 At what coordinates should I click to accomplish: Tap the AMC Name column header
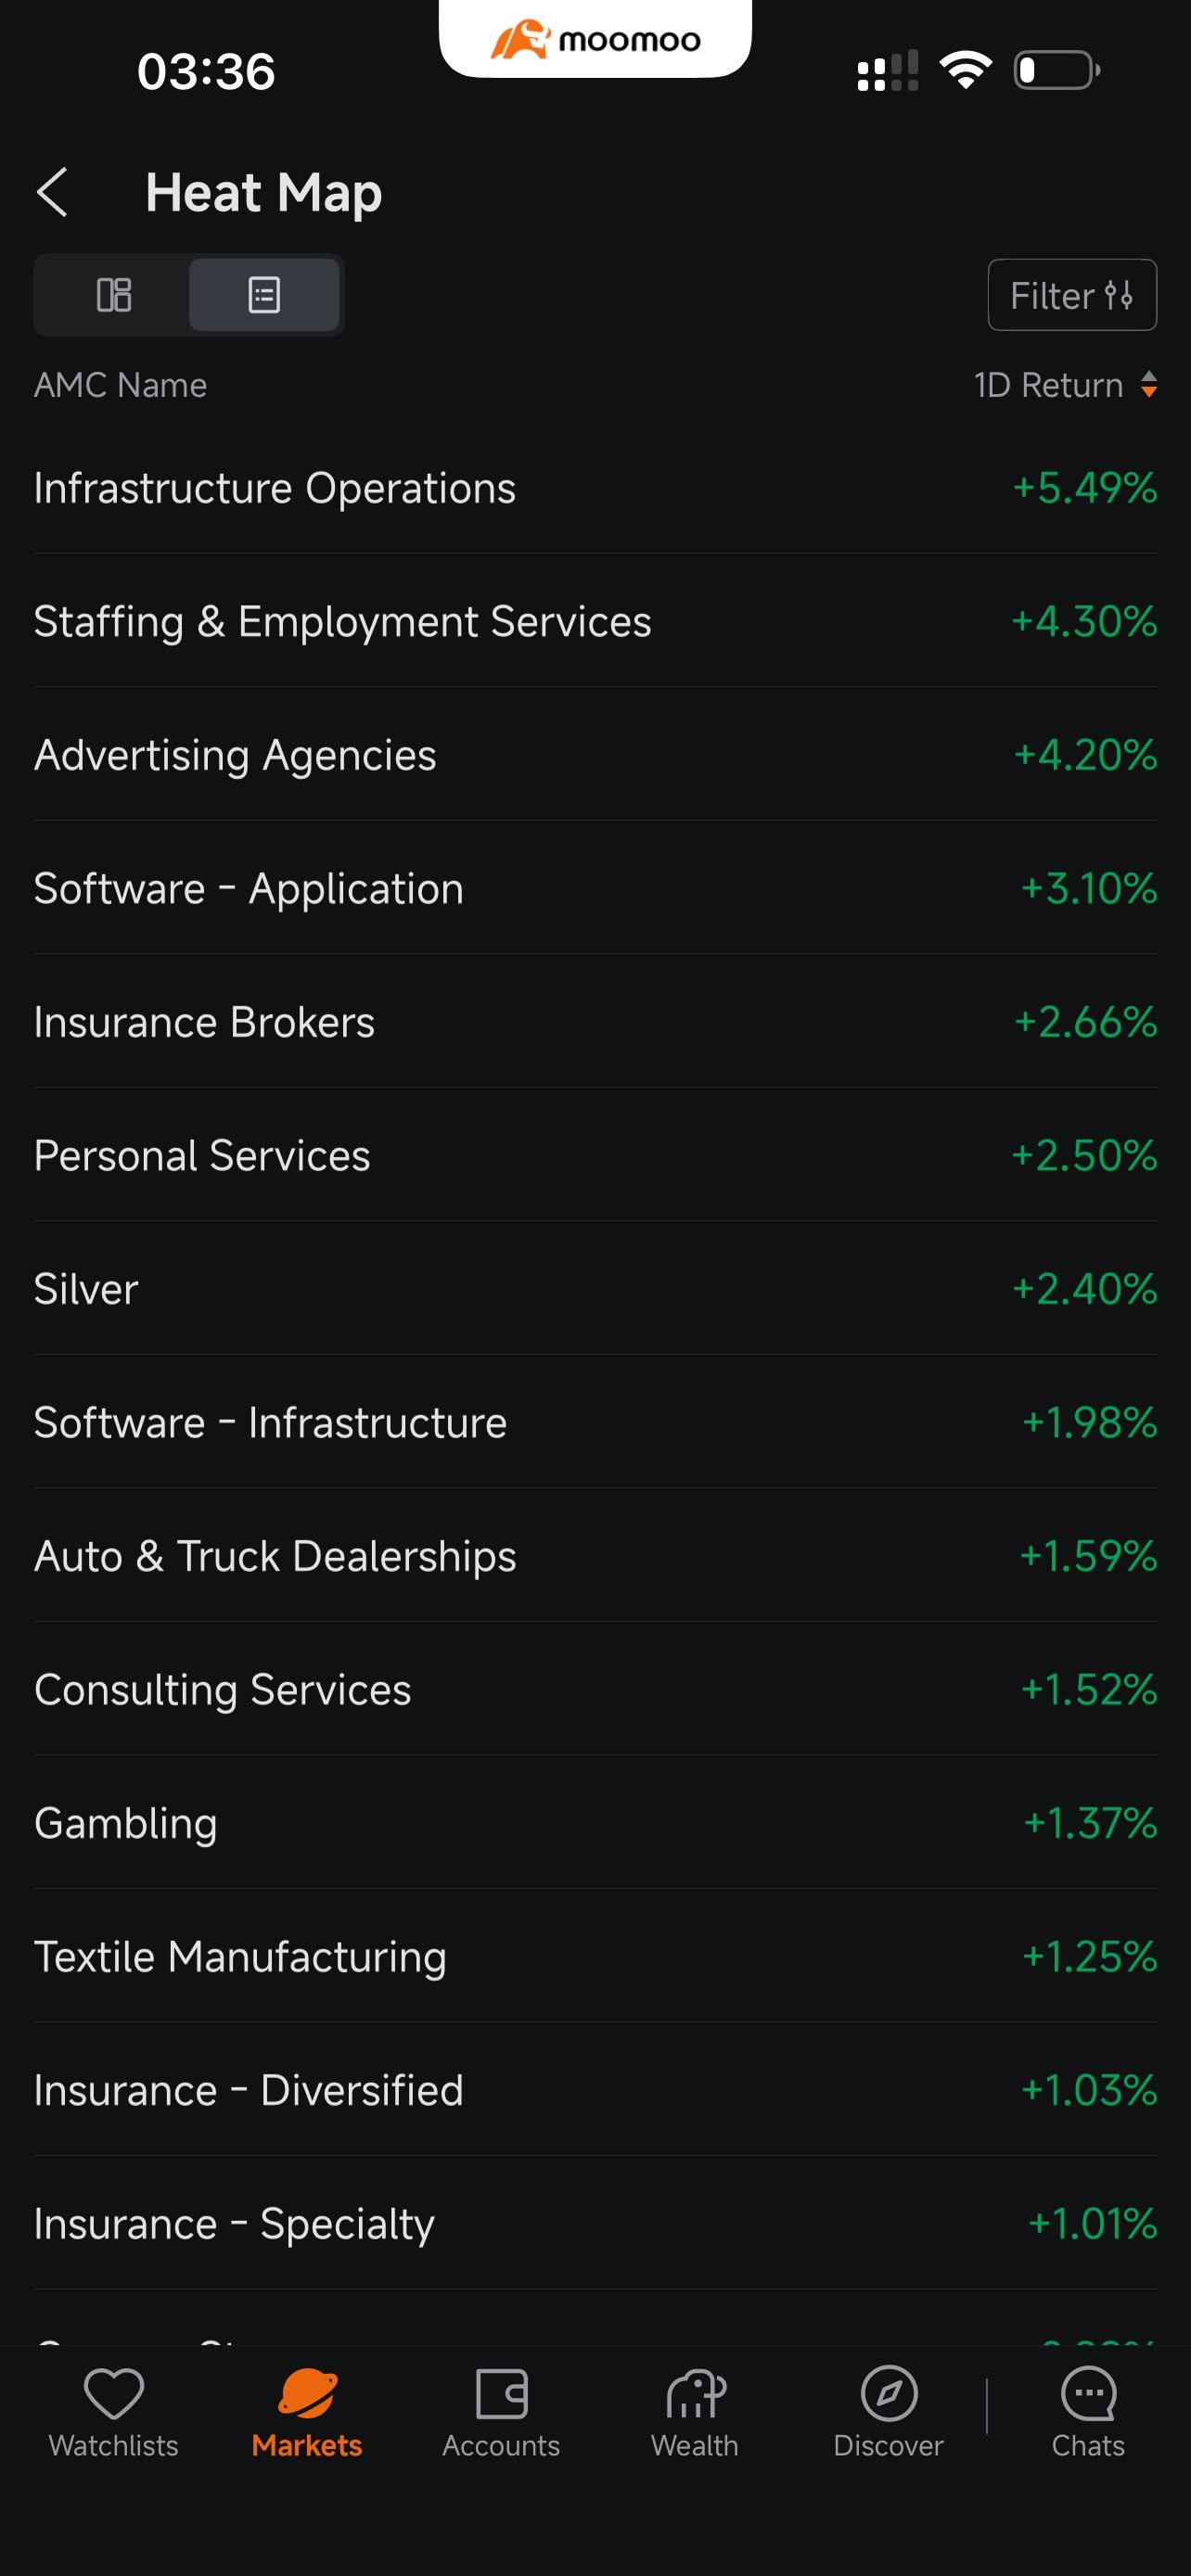(121, 385)
